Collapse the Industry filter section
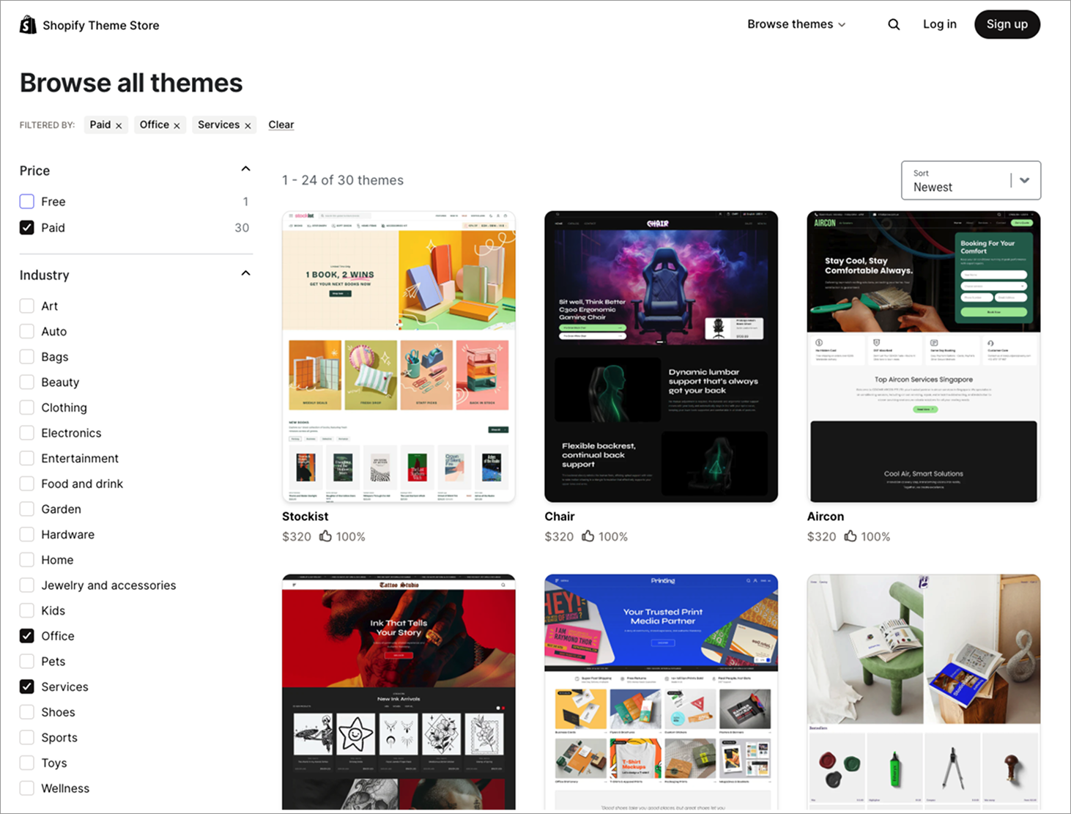Viewport: 1071px width, 814px height. coord(245,273)
